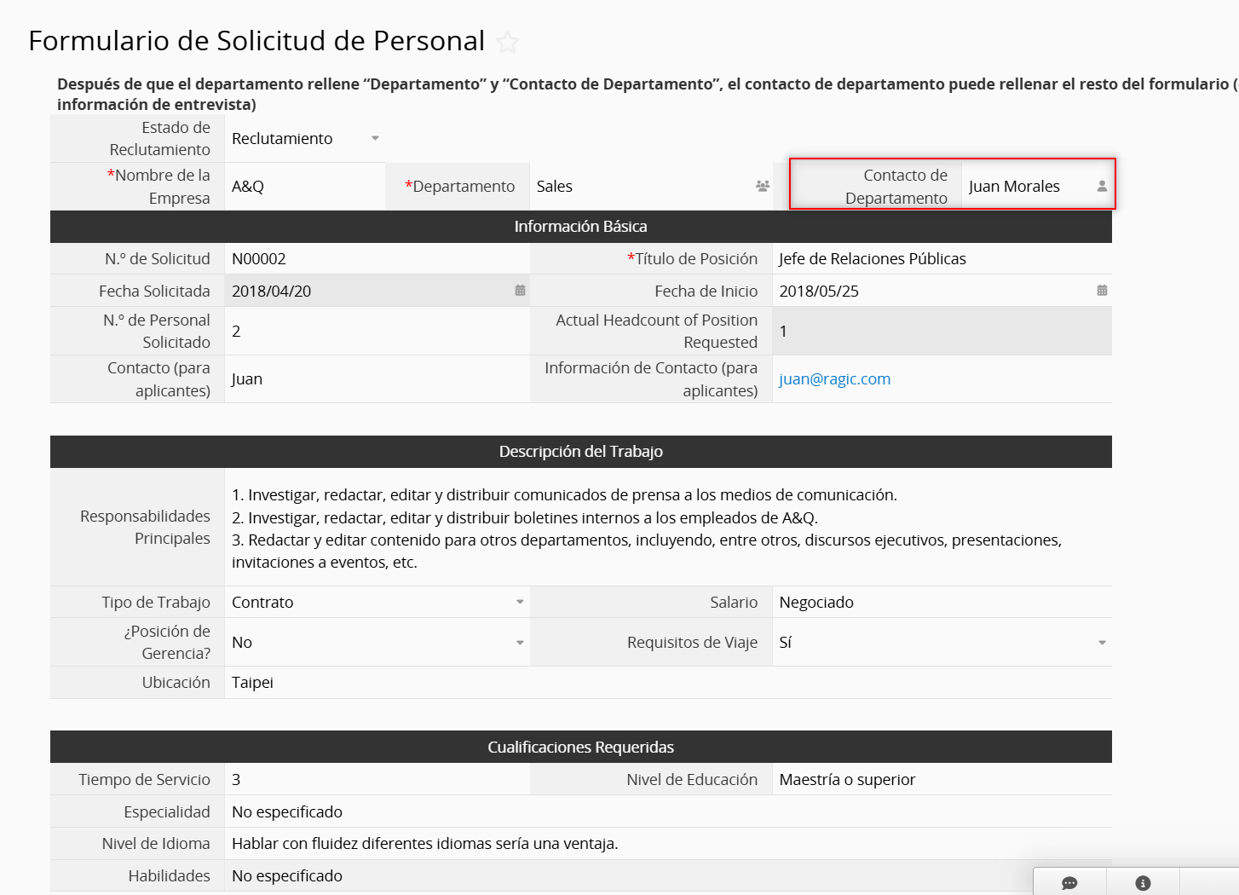Click the group icon in Departamento field
The width and height of the screenshot is (1239, 895).
pyautogui.click(x=762, y=186)
